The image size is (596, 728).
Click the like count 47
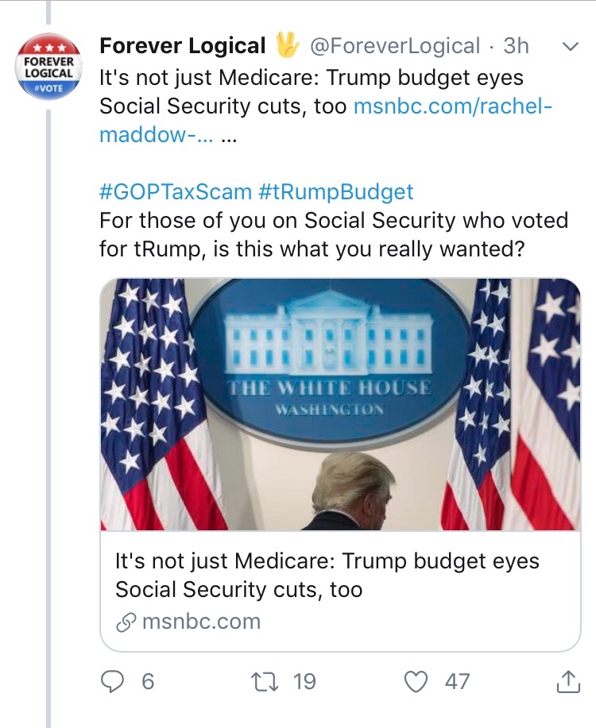[x=457, y=681]
